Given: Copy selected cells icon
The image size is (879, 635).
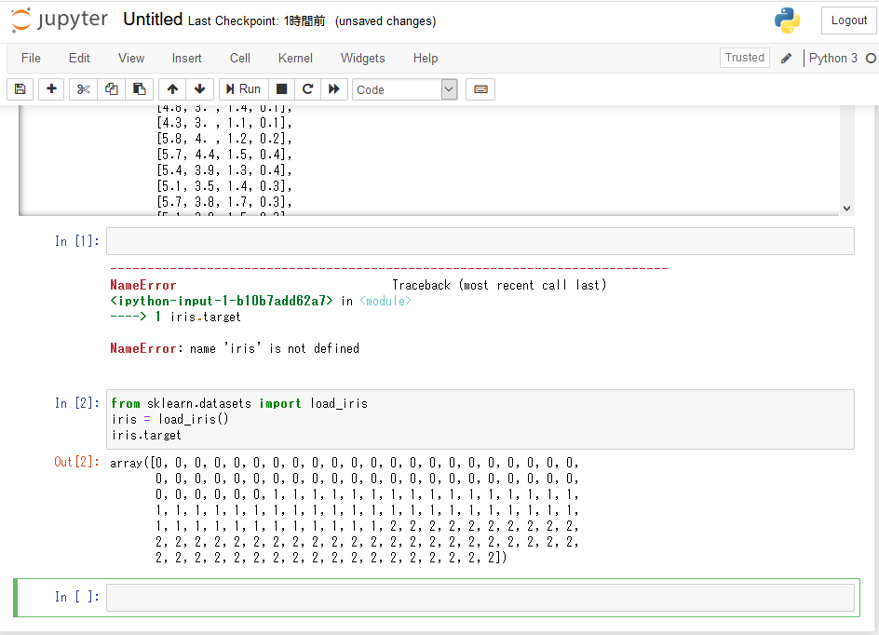Looking at the screenshot, I should pos(112,89).
